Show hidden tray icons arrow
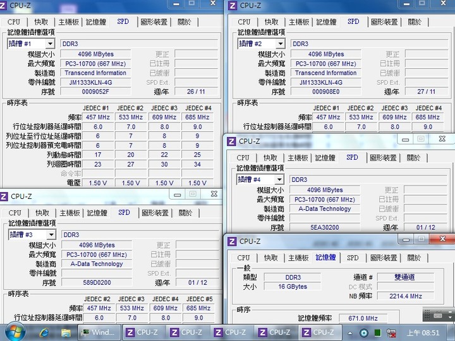 (x=350, y=333)
